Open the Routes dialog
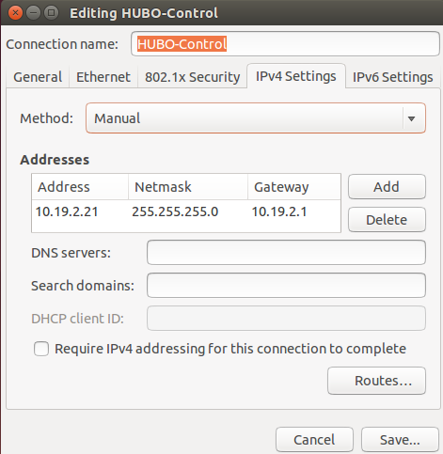443x454 pixels. tap(376, 381)
